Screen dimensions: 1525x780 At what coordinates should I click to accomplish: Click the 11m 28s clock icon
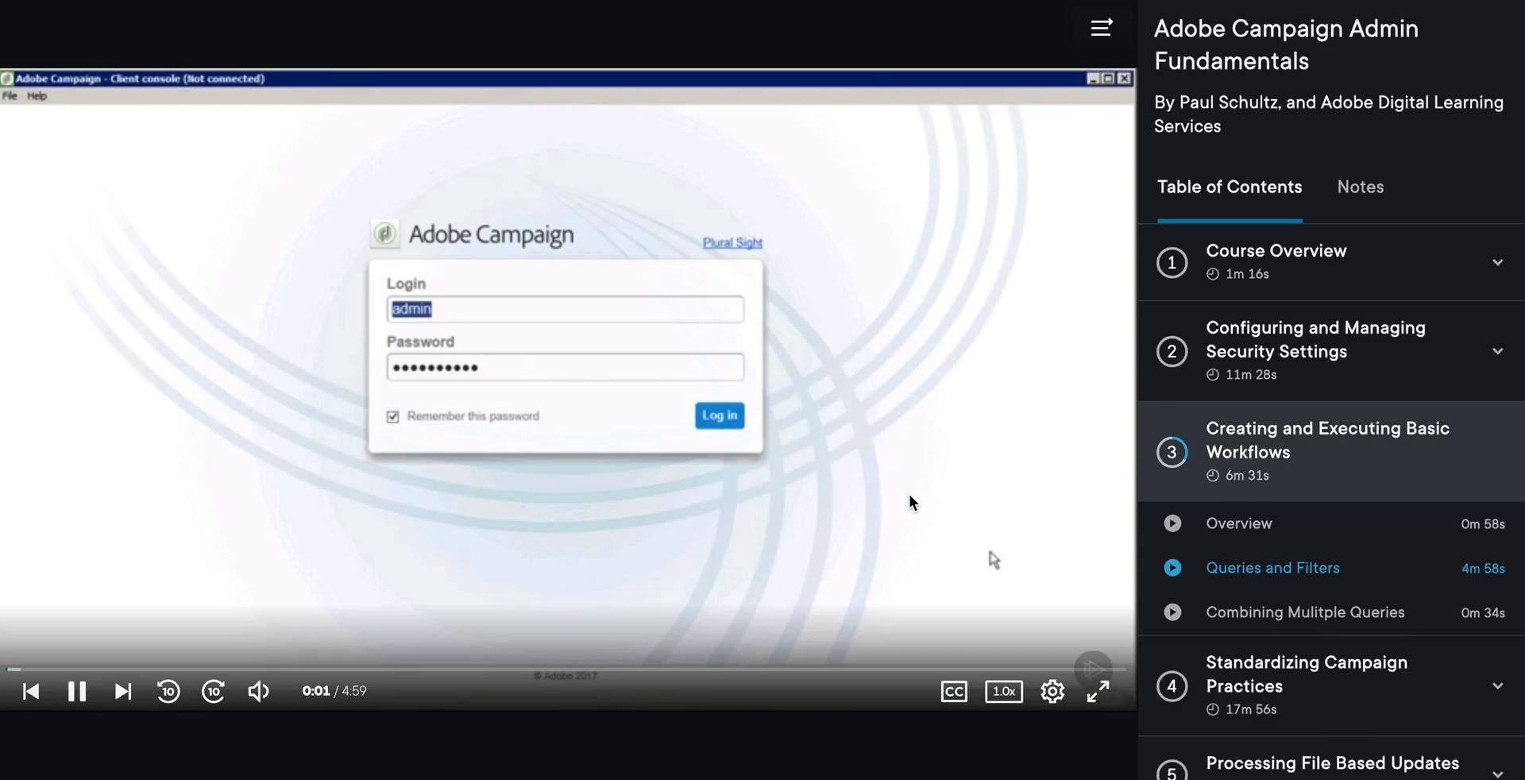click(1212, 375)
